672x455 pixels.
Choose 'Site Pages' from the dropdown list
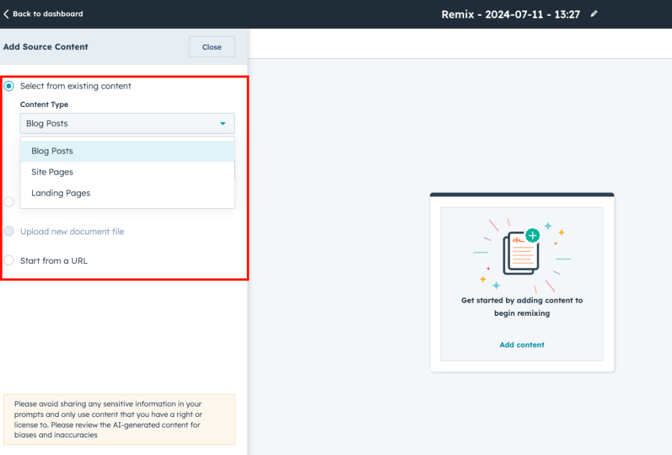pos(52,172)
